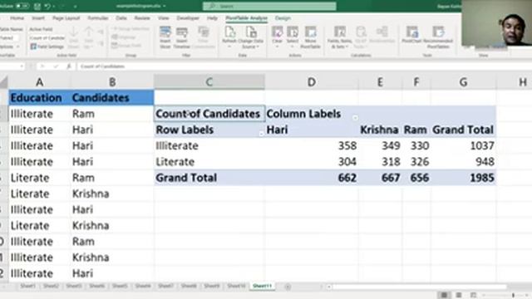Viewport: 532px width, 299px height.
Task: Select column G header
Action: click(463, 82)
